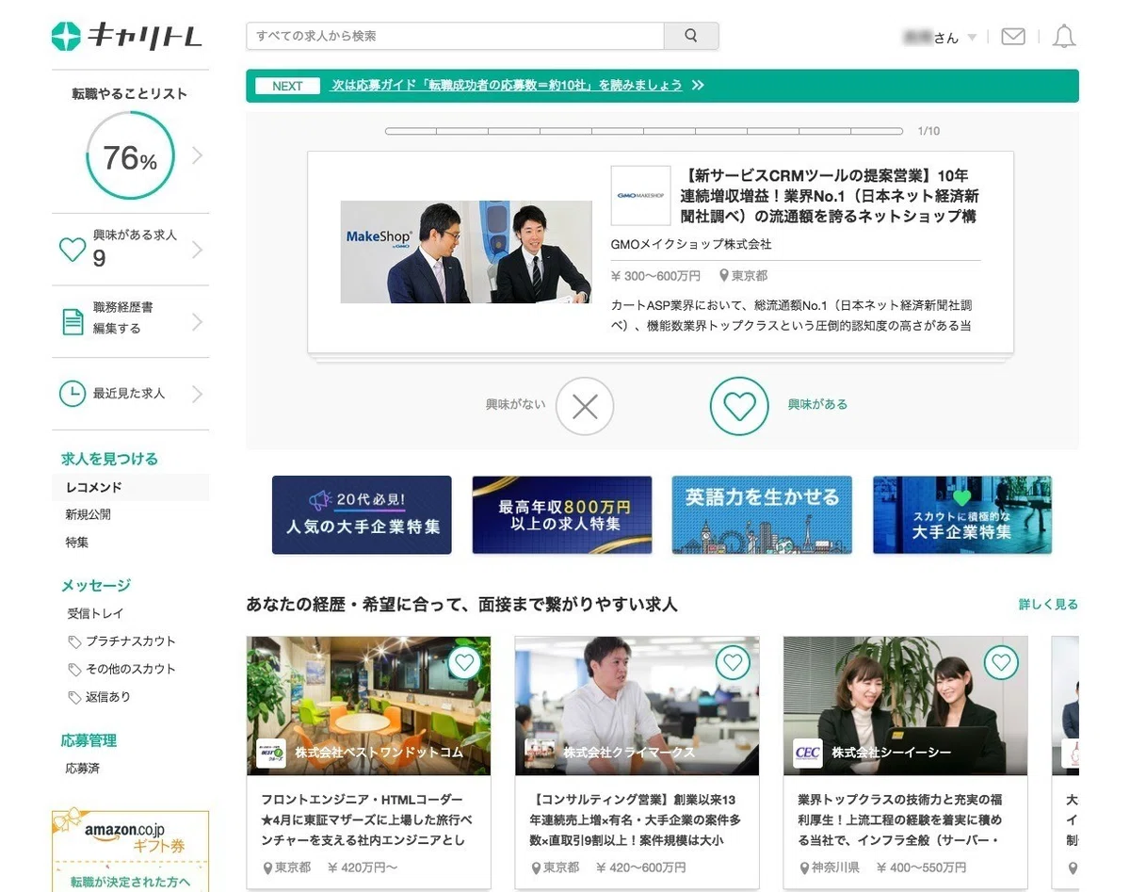The image size is (1130, 892).
Task: Click the search input field
Action: 455,36
